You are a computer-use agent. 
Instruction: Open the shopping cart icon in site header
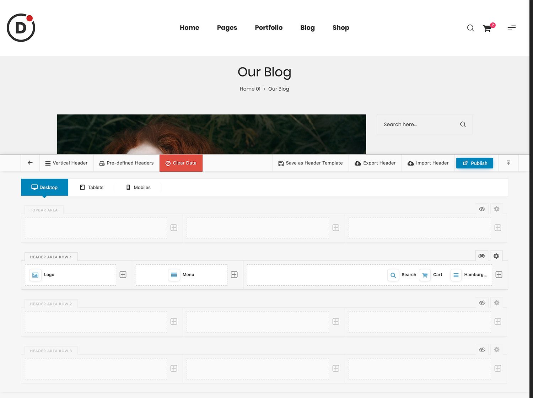click(487, 28)
